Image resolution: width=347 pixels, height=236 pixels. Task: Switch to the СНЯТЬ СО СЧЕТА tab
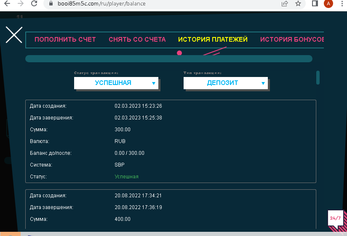[137, 40]
